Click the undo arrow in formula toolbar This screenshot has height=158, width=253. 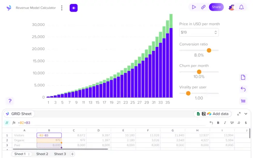[211, 123]
